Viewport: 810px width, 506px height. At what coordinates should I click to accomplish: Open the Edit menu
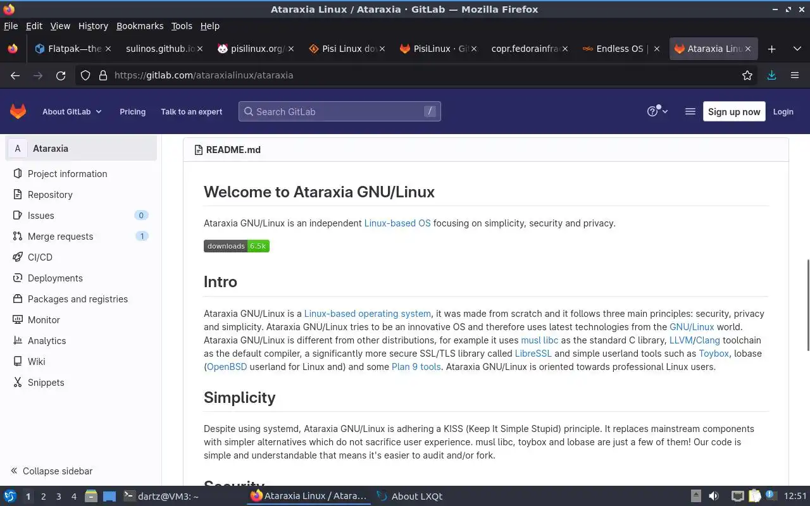pyautogui.click(x=34, y=26)
